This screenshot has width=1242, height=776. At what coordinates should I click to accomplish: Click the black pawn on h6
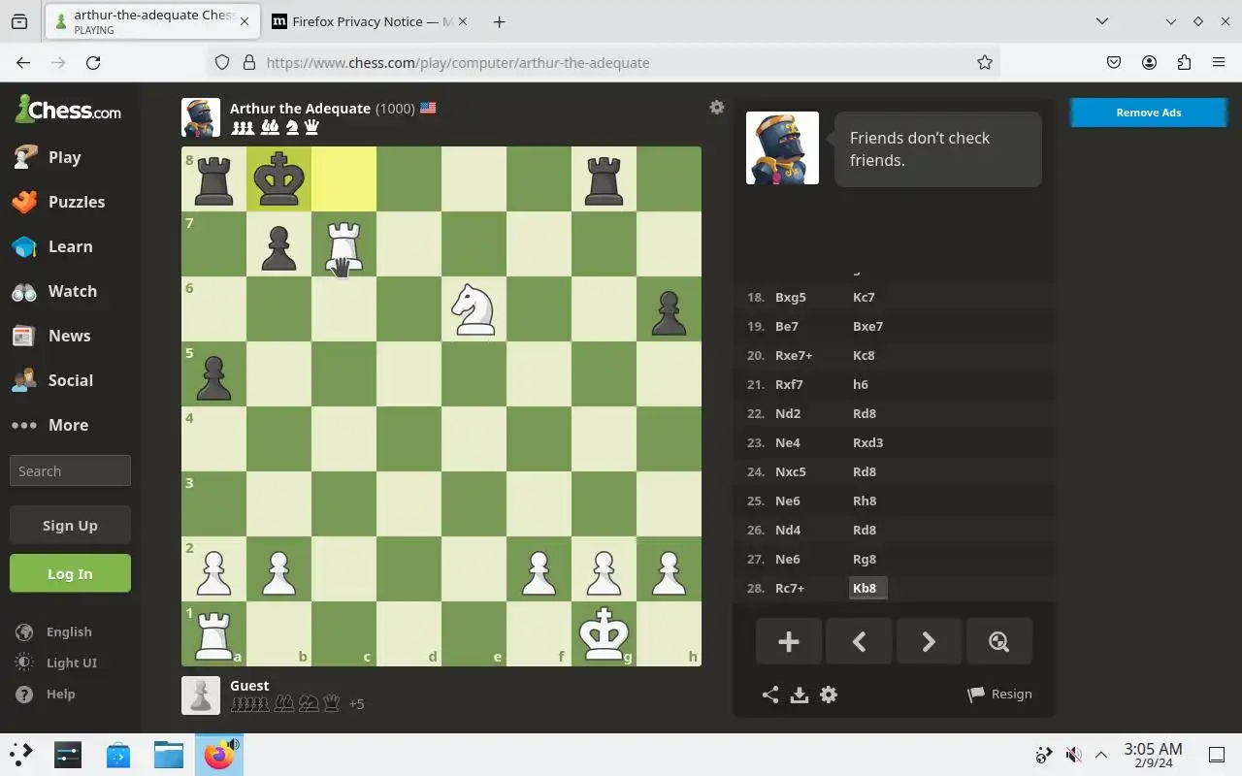pyautogui.click(x=669, y=308)
